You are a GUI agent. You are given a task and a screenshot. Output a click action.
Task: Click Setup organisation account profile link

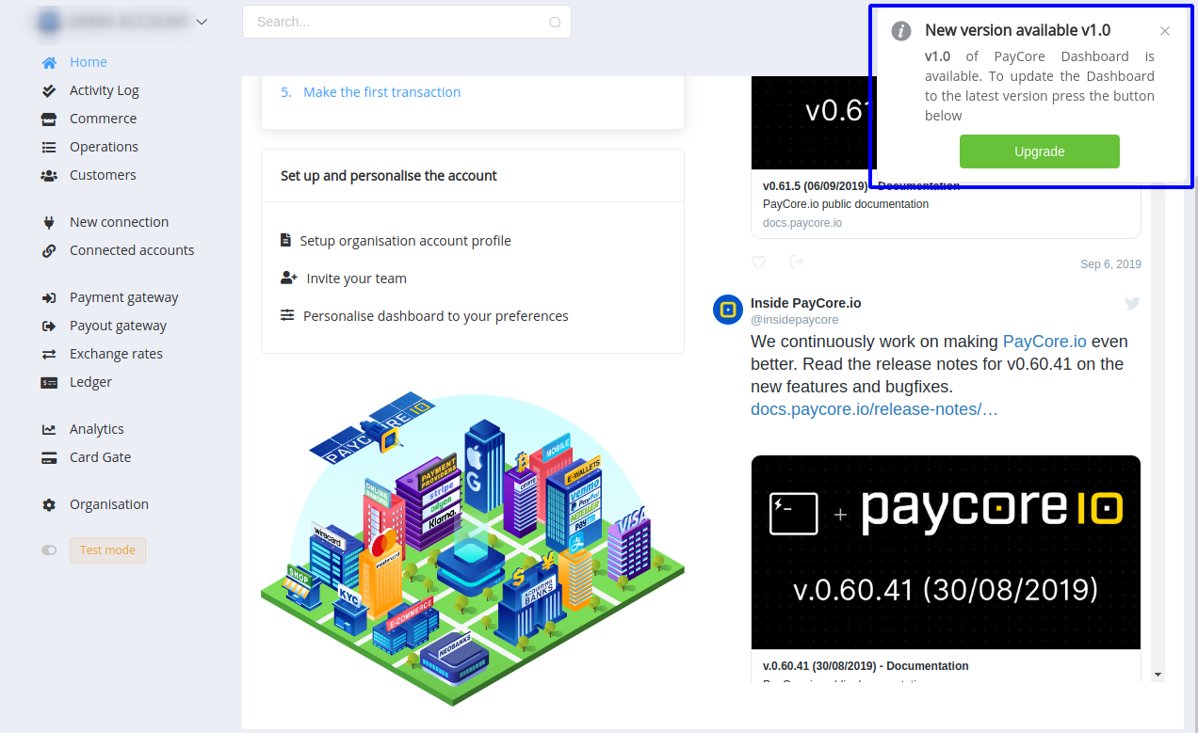click(x=405, y=241)
